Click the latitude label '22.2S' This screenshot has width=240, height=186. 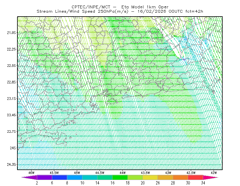(11, 49)
